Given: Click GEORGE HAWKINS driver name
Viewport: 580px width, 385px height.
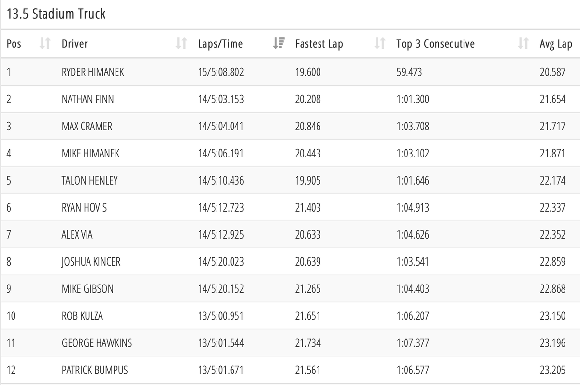Looking at the screenshot, I should point(97,343).
